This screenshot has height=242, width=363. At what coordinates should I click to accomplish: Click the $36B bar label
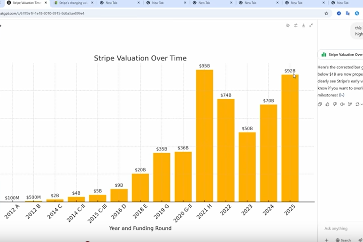183,148
